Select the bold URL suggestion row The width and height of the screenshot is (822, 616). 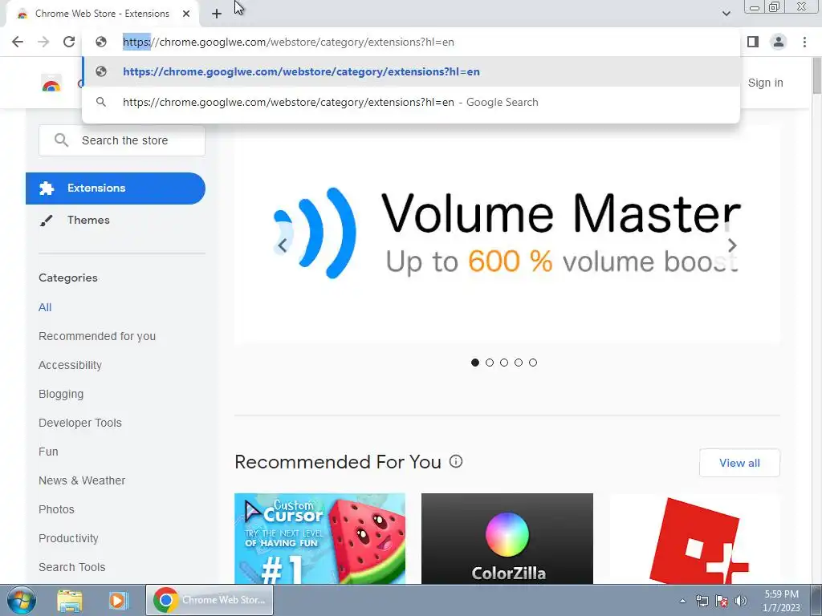(x=411, y=71)
